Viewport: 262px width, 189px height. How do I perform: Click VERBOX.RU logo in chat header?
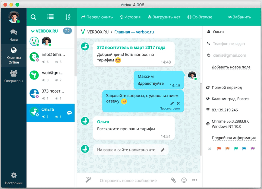83,31
